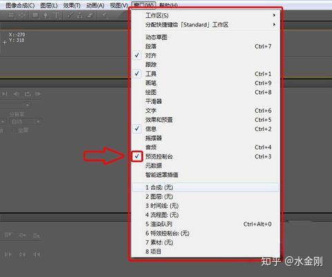Open the 效果和预置 panel
The width and height of the screenshot is (332, 277).
coord(205,120)
